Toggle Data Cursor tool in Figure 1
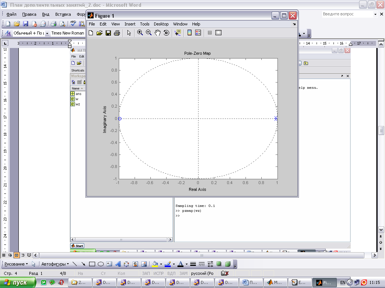 click(178, 33)
